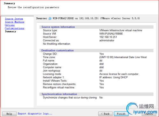Viewport: 159px width, 117px height.
Task: Click the Help button
Action: tap(9, 114)
